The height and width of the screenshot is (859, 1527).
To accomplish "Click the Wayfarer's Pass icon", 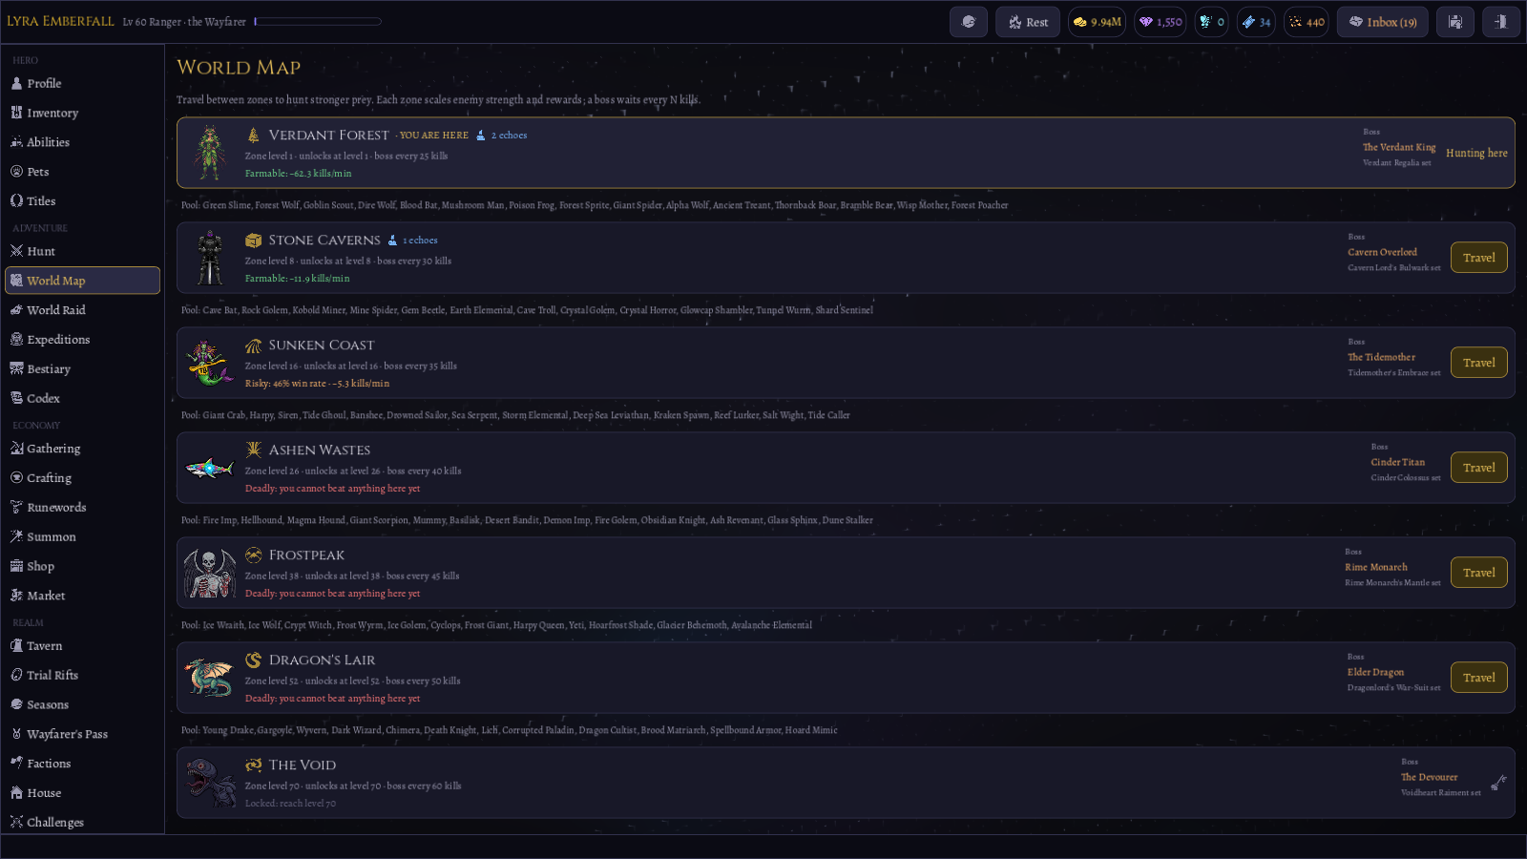I will [x=16, y=734].
